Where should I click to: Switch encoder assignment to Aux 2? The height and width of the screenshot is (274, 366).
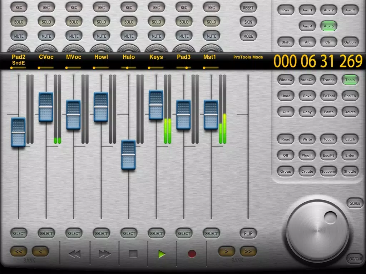pyautogui.click(x=329, y=10)
